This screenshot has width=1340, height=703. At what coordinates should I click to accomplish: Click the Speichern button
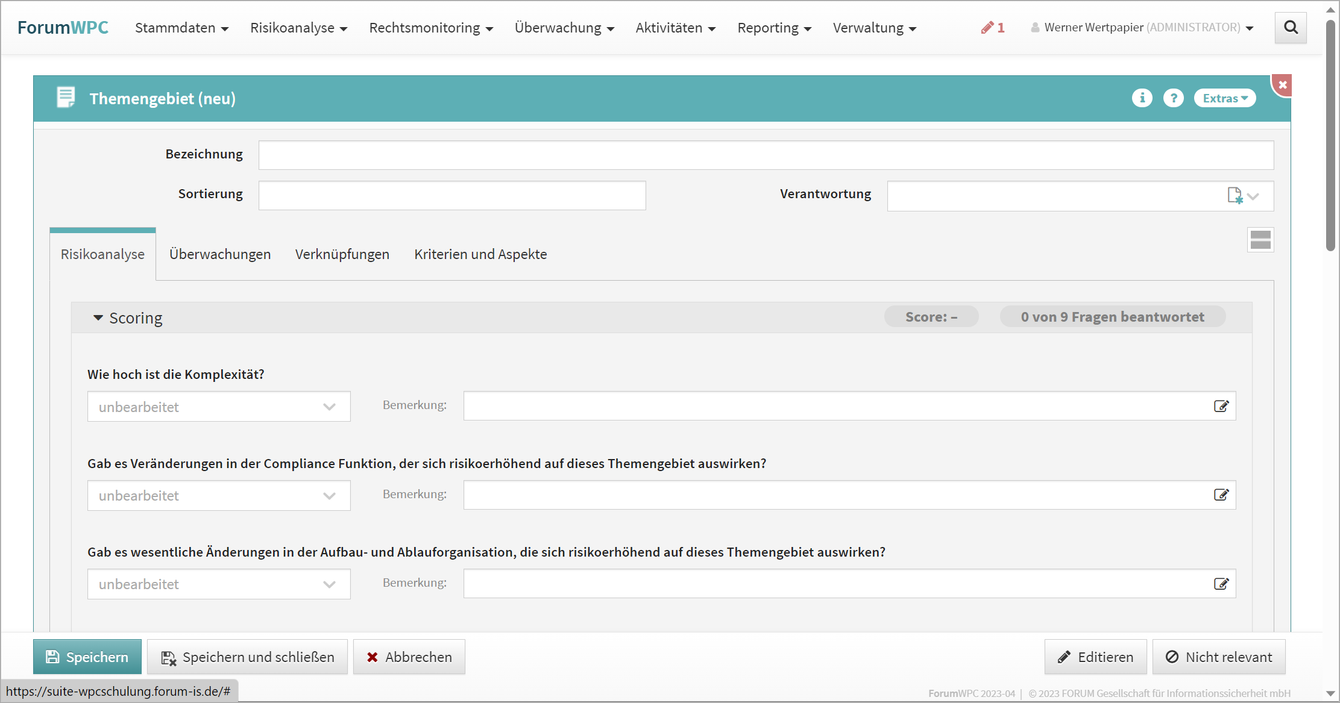[87, 657]
